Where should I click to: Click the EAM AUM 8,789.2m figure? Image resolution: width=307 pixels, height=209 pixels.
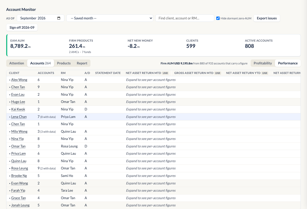tap(20, 46)
